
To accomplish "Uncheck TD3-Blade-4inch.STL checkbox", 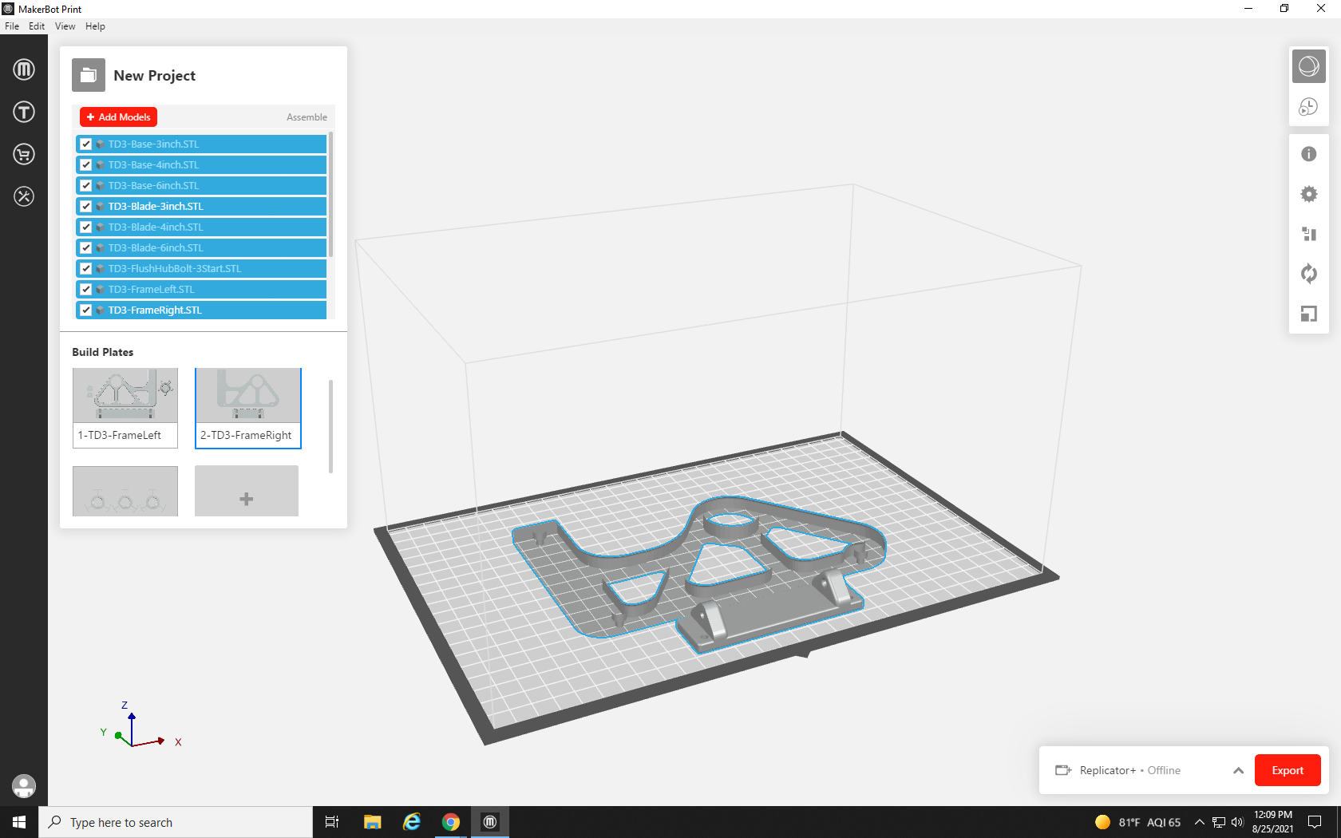I will pyautogui.click(x=86, y=227).
